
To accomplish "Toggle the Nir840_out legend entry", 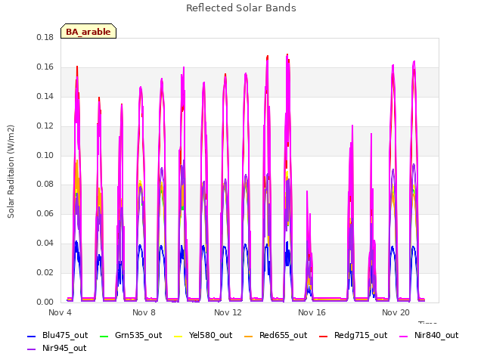I will [429, 335].
